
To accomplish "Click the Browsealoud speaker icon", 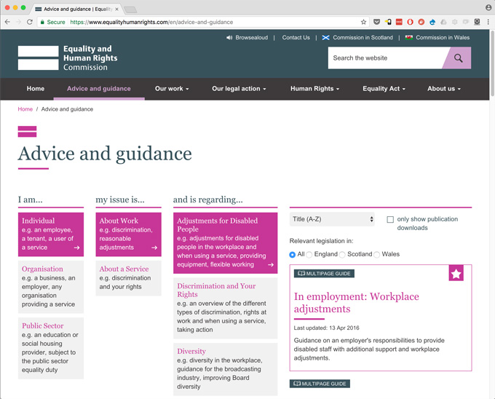I will (x=229, y=38).
